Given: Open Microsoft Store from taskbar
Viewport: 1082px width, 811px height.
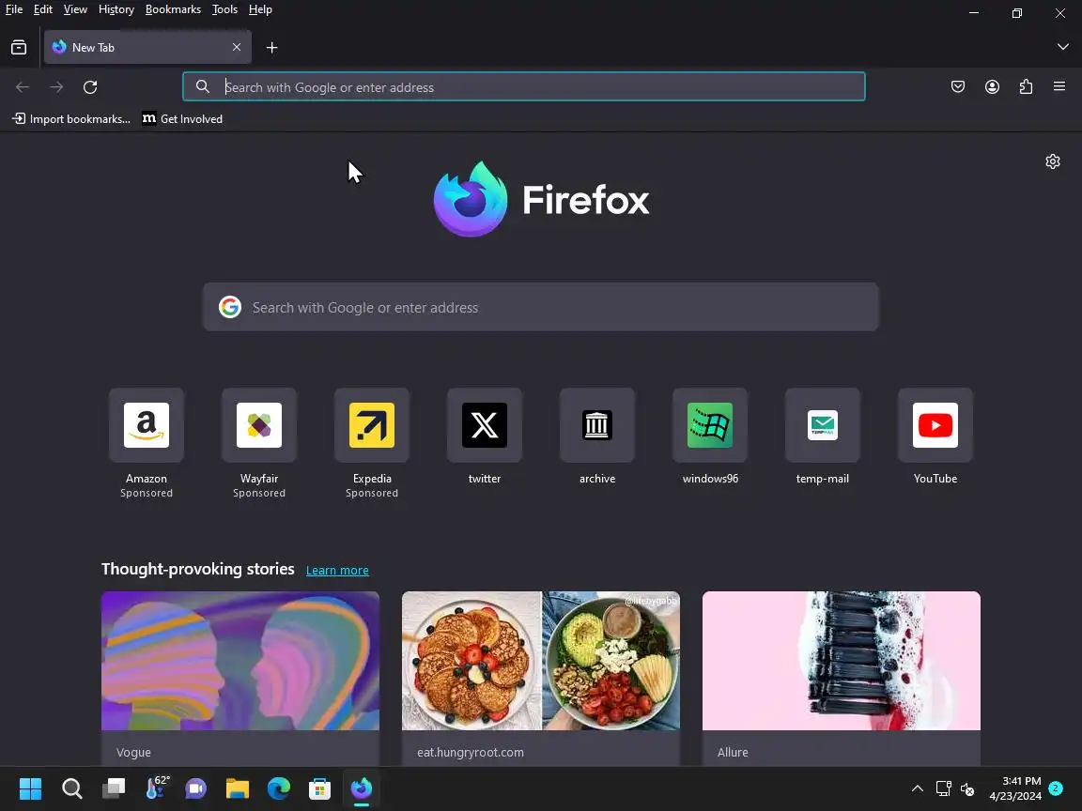Looking at the screenshot, I should click(x=319, y=788).
